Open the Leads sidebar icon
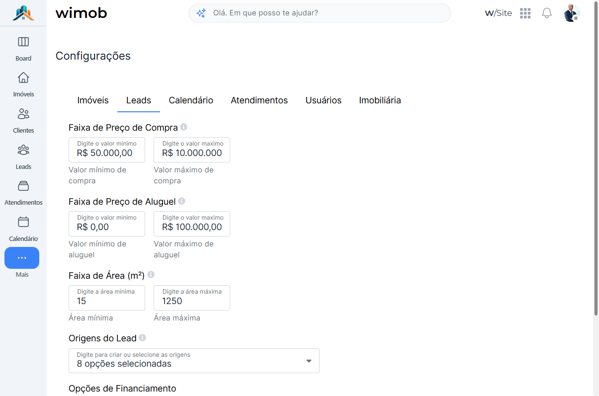 point(23,150)
